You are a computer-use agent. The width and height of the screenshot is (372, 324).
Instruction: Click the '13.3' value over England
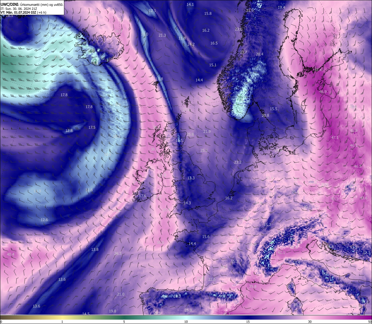click(191, 178)
